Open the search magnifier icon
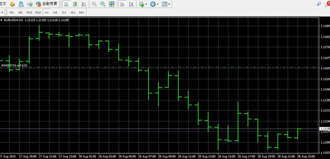330x159 pixels. point(319,4)
